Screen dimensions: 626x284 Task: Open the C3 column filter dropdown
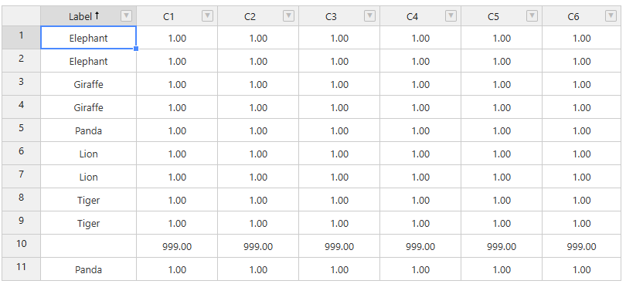pos(369,16)
